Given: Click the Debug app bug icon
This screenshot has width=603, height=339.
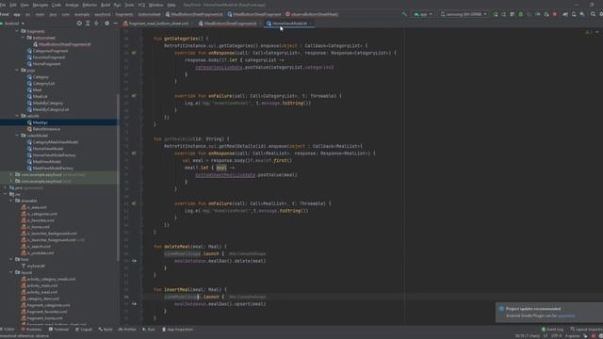Looking at the screenshot, I should (521, 14).
